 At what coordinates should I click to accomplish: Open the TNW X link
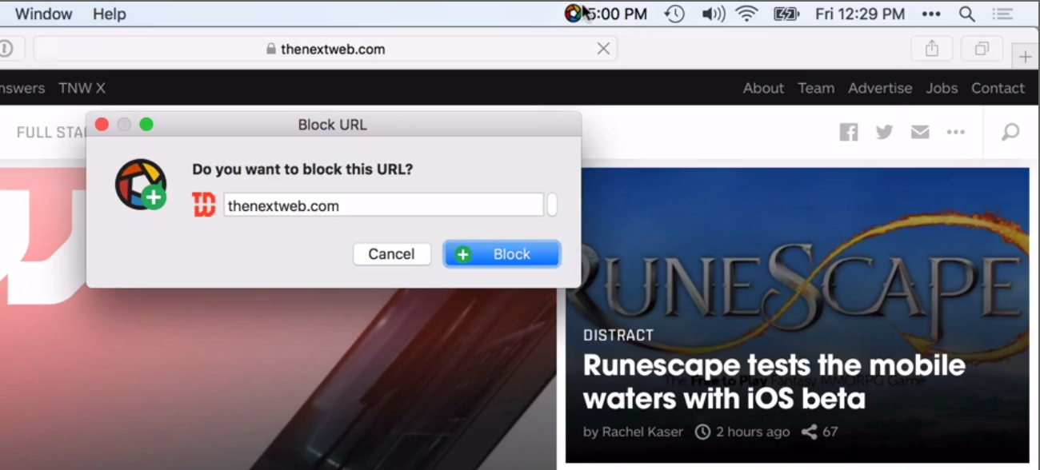(x=82, y=88)
